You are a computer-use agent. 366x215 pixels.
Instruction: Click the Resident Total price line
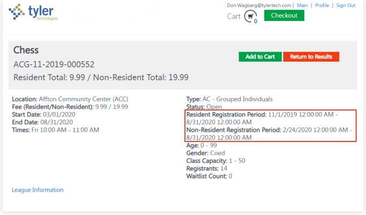[101, 78]
